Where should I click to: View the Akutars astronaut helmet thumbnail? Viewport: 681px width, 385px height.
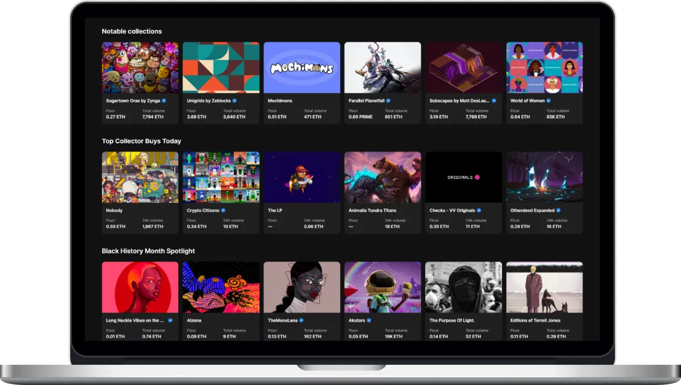click(x=383, y=287)
